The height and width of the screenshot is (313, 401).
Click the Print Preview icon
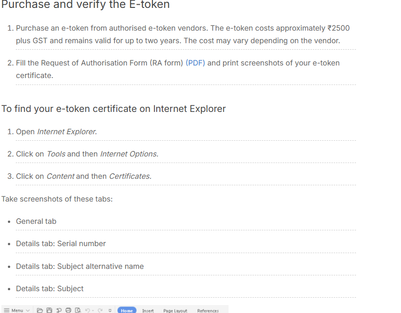click(x=78, y=310)
